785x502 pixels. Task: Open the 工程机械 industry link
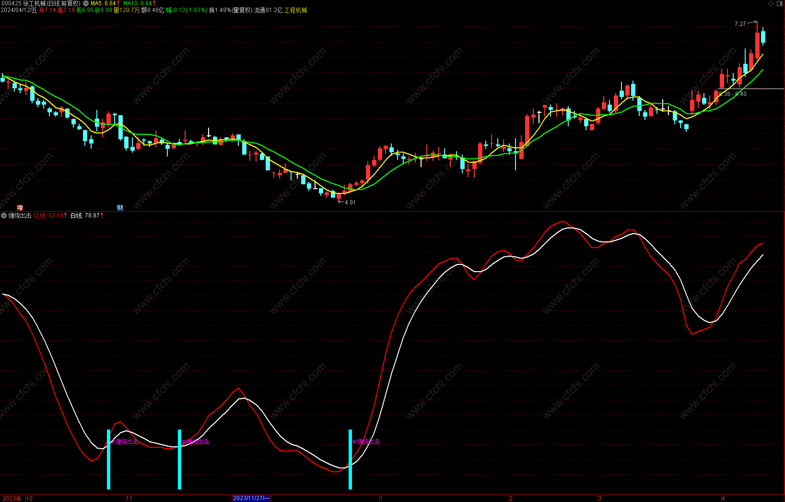click(x=296, y=10)
